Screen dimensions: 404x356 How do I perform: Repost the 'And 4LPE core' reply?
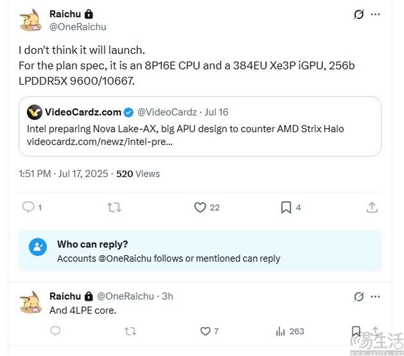click(130, 331)
